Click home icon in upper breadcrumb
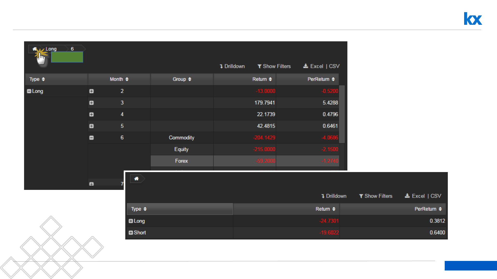 [34, 49]
